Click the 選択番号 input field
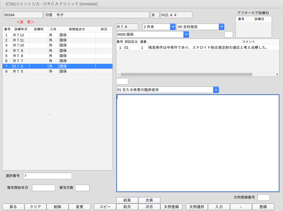 pos(47,176)
